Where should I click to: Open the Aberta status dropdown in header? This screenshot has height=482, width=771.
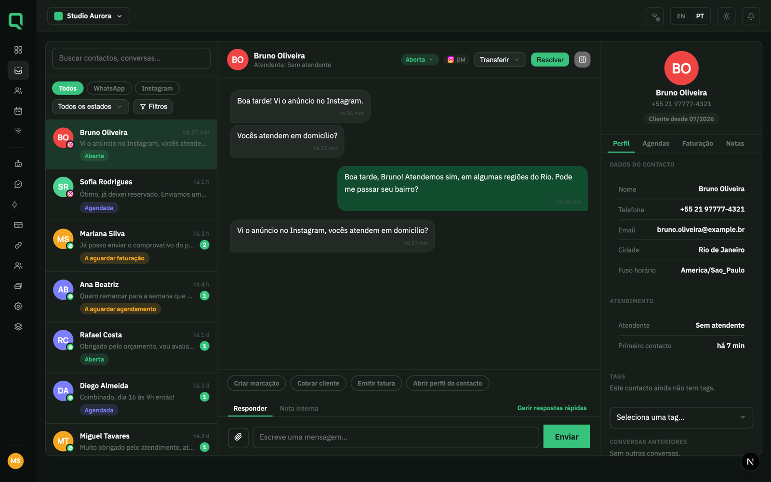[419, 60]
